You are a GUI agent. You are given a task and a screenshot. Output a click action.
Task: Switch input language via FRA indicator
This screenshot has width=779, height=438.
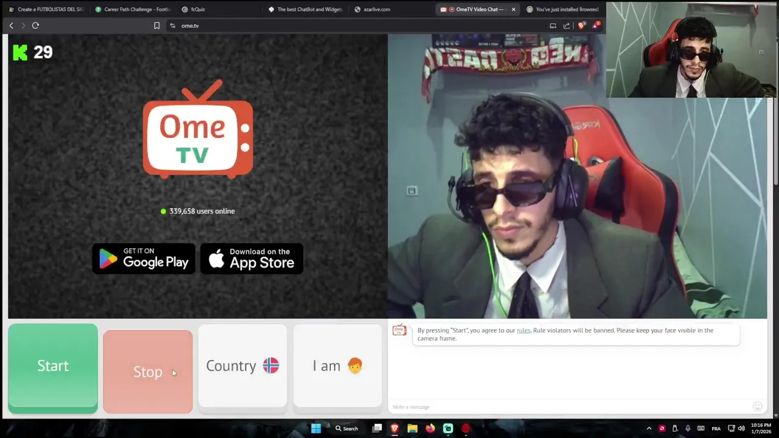[716, 428]
